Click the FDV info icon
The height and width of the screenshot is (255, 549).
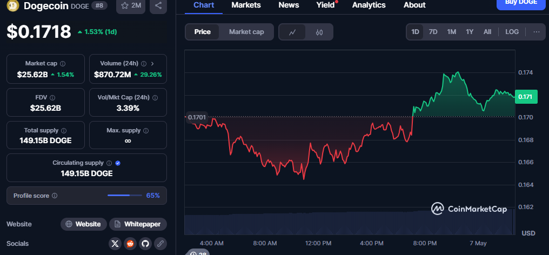[x=52, y=98]
